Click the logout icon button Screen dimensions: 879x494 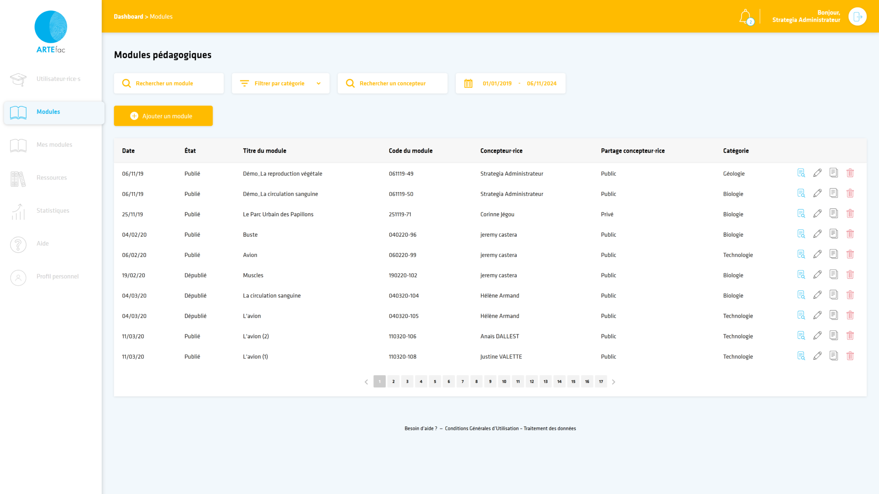[x=857, y=16]
